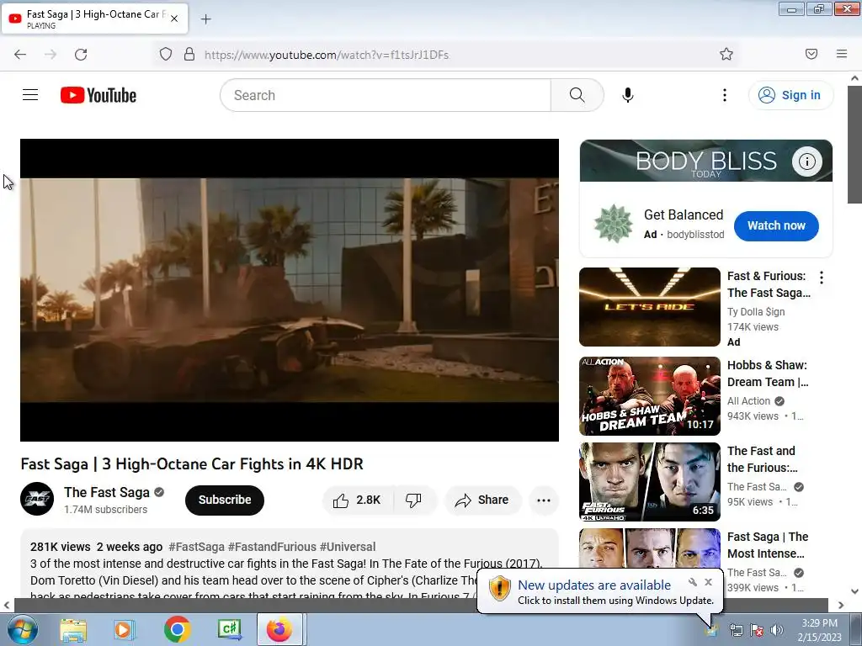Subscribe to The Fast Saga channel

point(224,500)
